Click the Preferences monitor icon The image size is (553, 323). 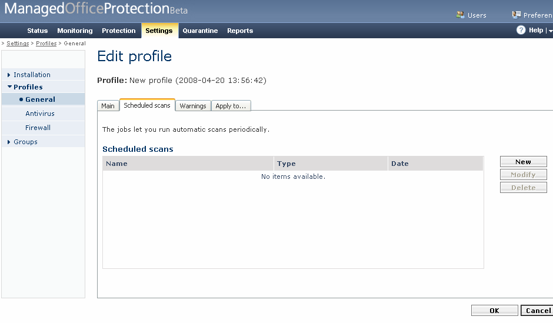click(517, 15)
